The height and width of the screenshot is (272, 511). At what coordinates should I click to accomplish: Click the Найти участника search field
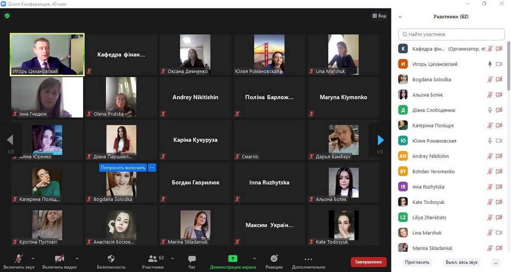pos(451,34)
